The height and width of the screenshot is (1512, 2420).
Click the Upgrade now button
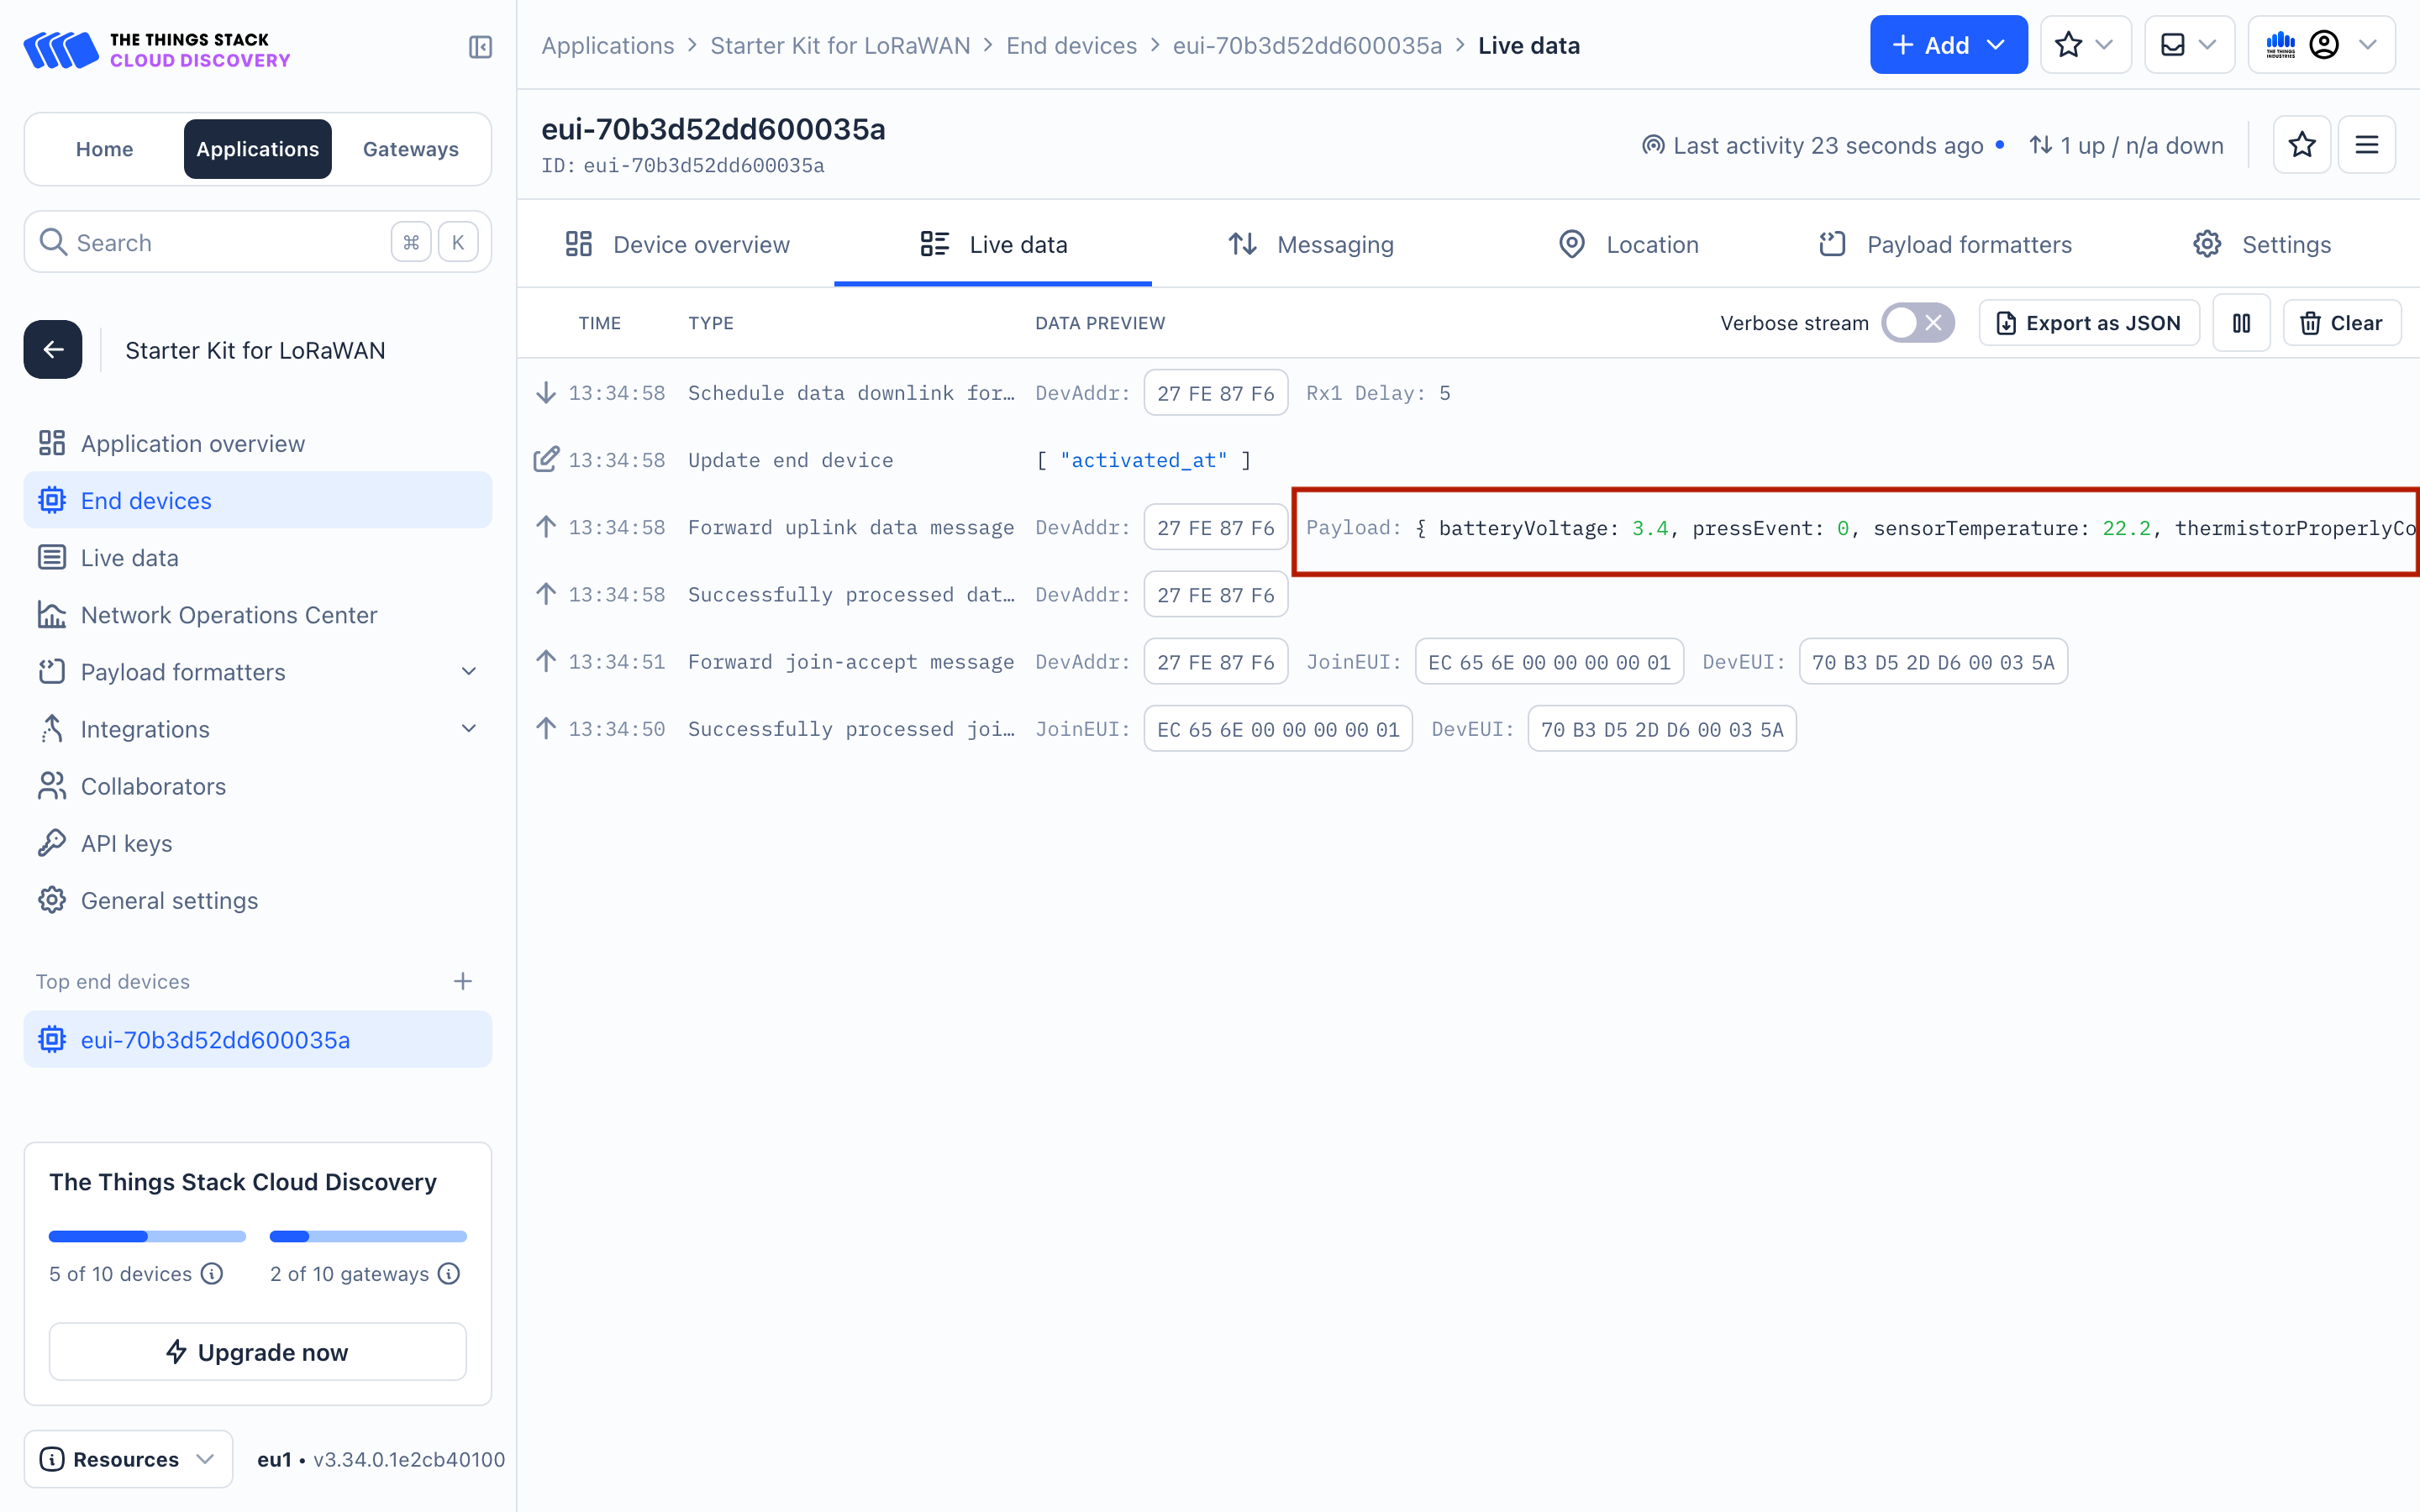[x=257, y=1352]
